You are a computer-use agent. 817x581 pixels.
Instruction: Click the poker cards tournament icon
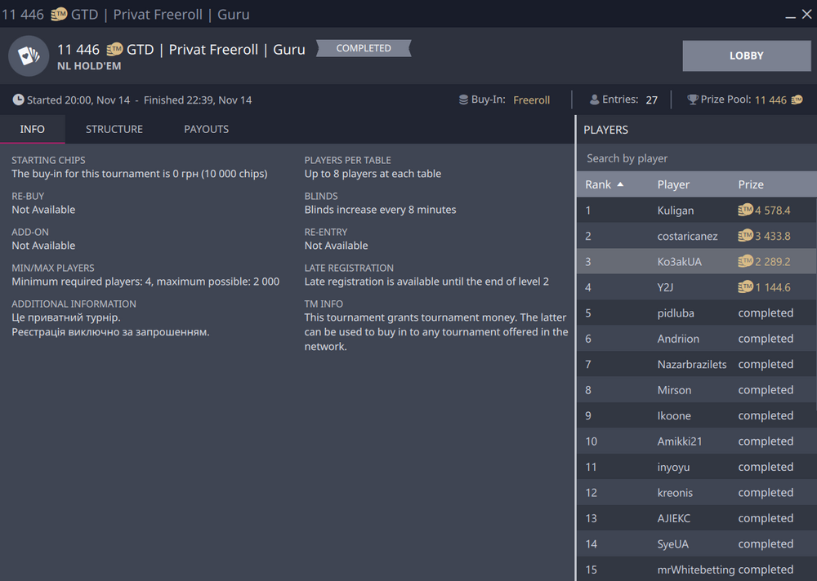click(28, 56)
